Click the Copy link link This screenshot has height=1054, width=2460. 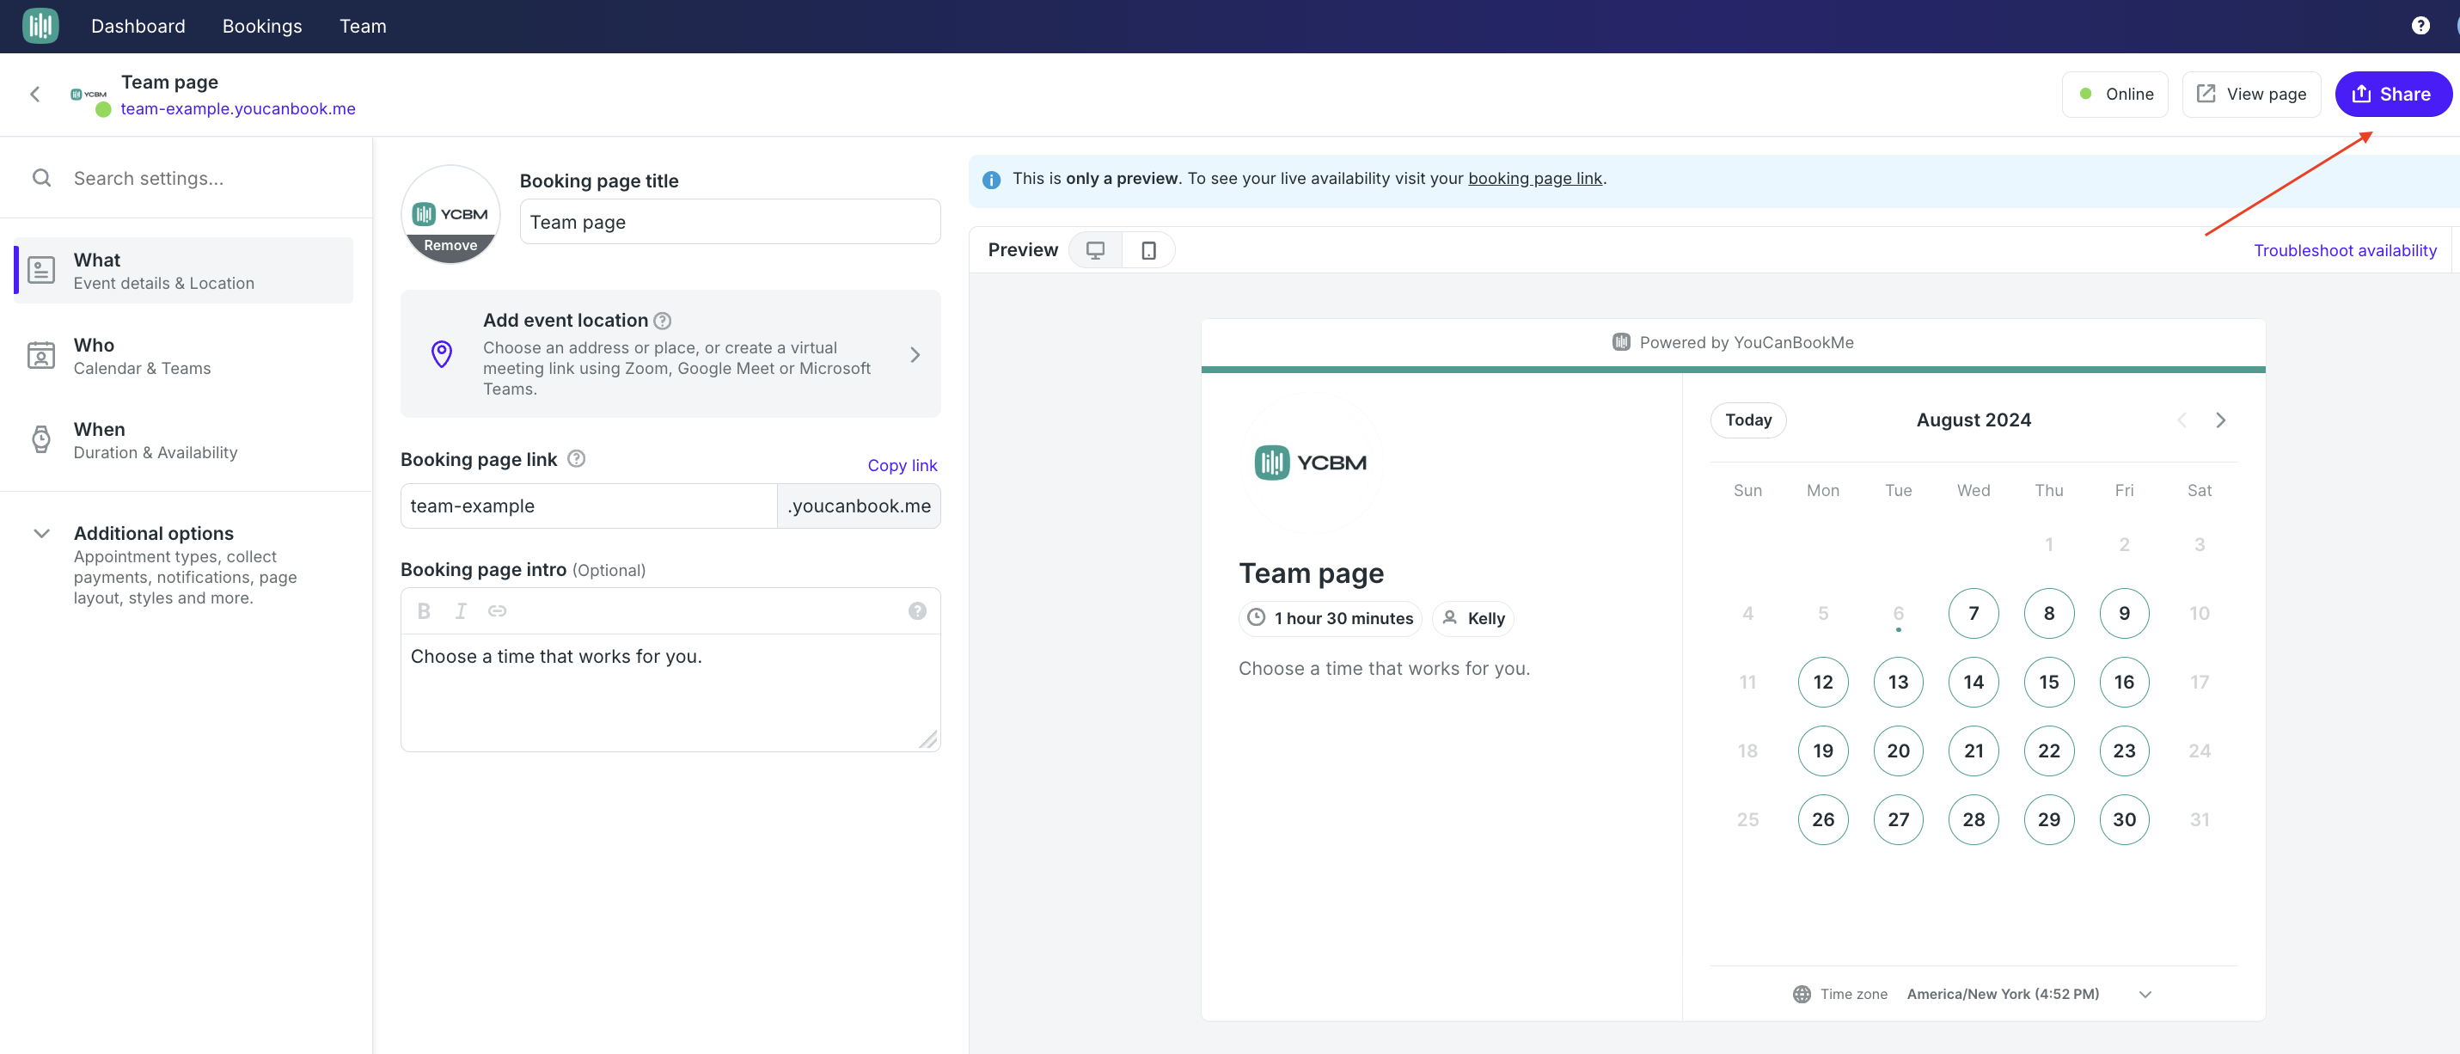(902, 465)
